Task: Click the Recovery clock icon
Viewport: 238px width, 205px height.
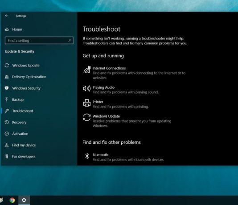Action: (7, 122)
